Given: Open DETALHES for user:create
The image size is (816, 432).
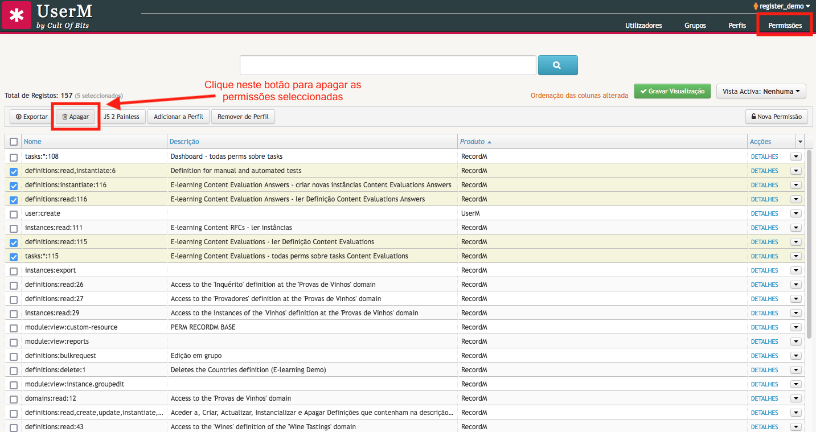Looking at the screenshot, I should pyautogui.click(x=764, y=213).
